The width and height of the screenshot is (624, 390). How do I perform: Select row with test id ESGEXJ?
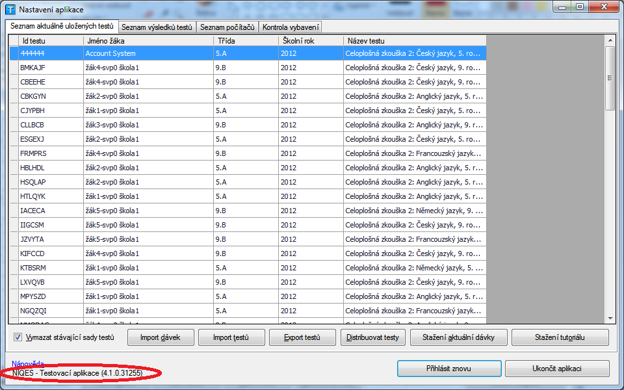coord(248,139)
